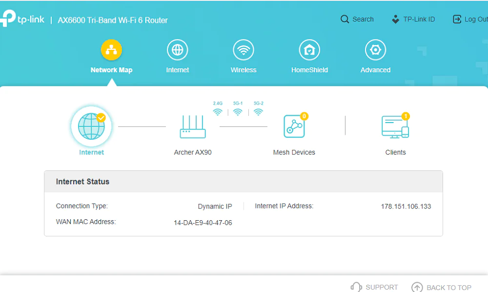
Task: Click the TP-Link logo
Action: [x=22, y=19]
